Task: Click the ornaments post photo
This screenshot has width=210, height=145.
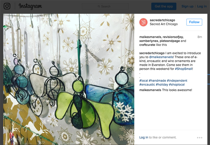Action: click(x=69, y=79)
